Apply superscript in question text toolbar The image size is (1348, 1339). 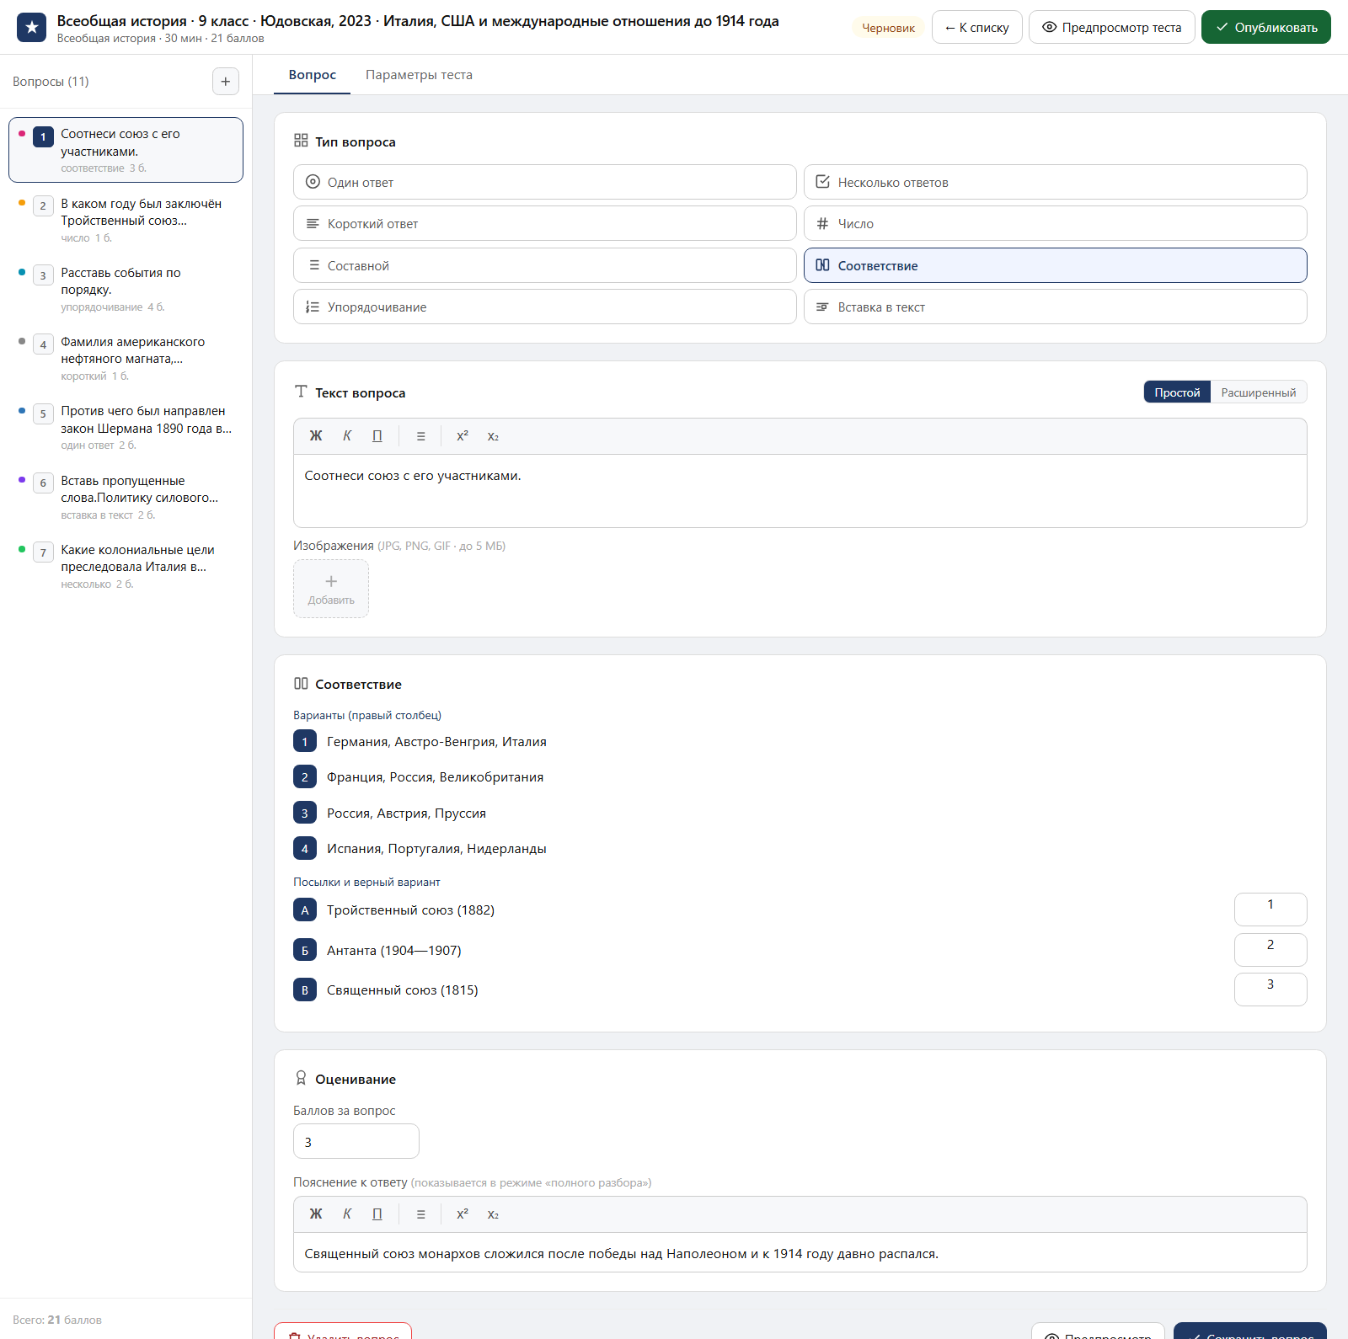coord(463,436)
